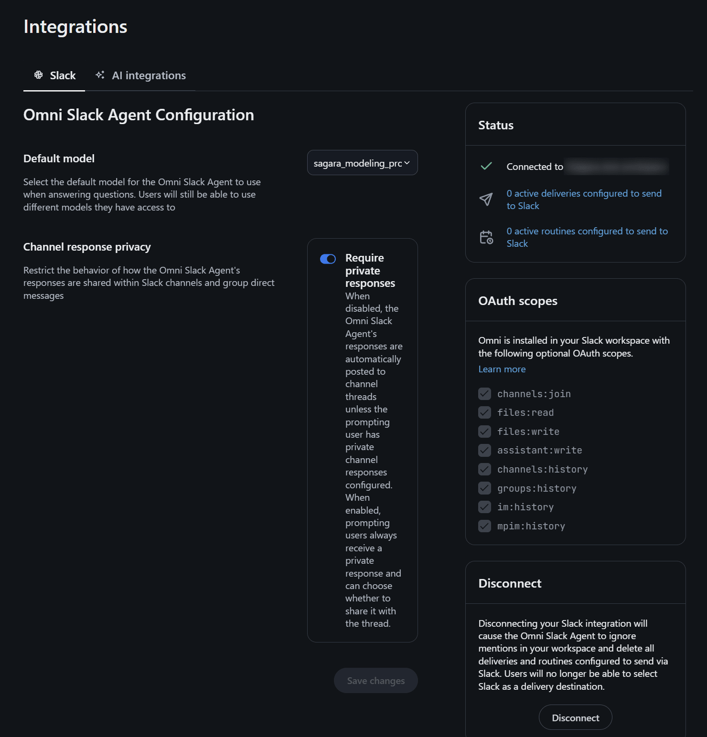
Task: Toggle the mpim:history scope checkbox
Action: (484, 526)
